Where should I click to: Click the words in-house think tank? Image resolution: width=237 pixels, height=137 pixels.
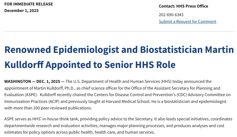(x=61, y=119)
